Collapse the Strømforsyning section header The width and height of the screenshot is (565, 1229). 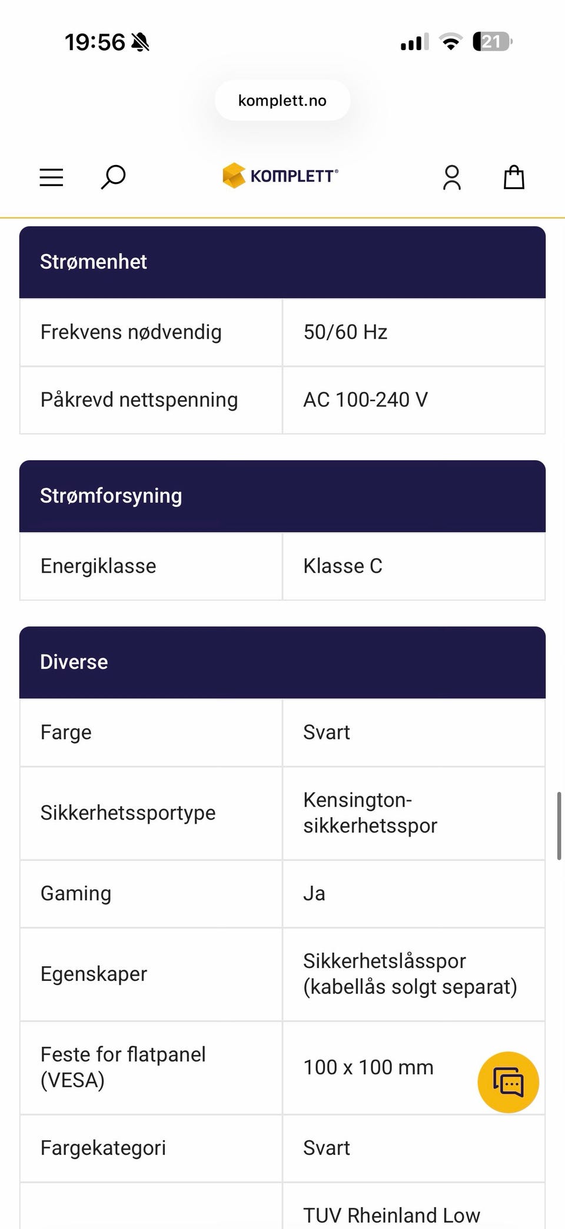(x=282, y=496)
